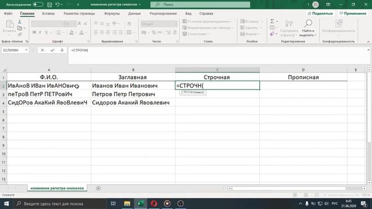The image size is (372, 209).
Task: Click the Percent Style icon
Action: click(x=154, y=33)
